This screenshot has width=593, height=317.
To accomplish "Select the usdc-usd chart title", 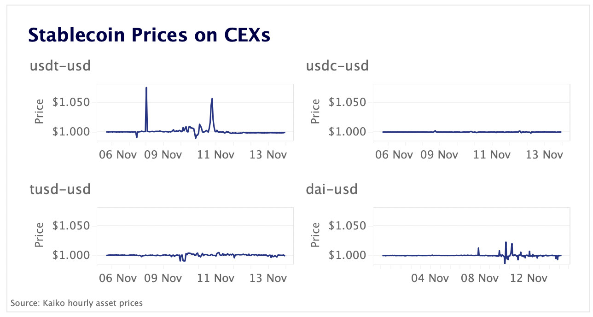I will click(x=337, y=66).
